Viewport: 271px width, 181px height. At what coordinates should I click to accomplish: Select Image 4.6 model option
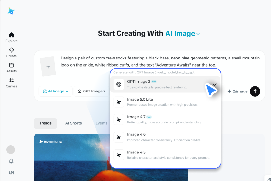coord(166,137)
